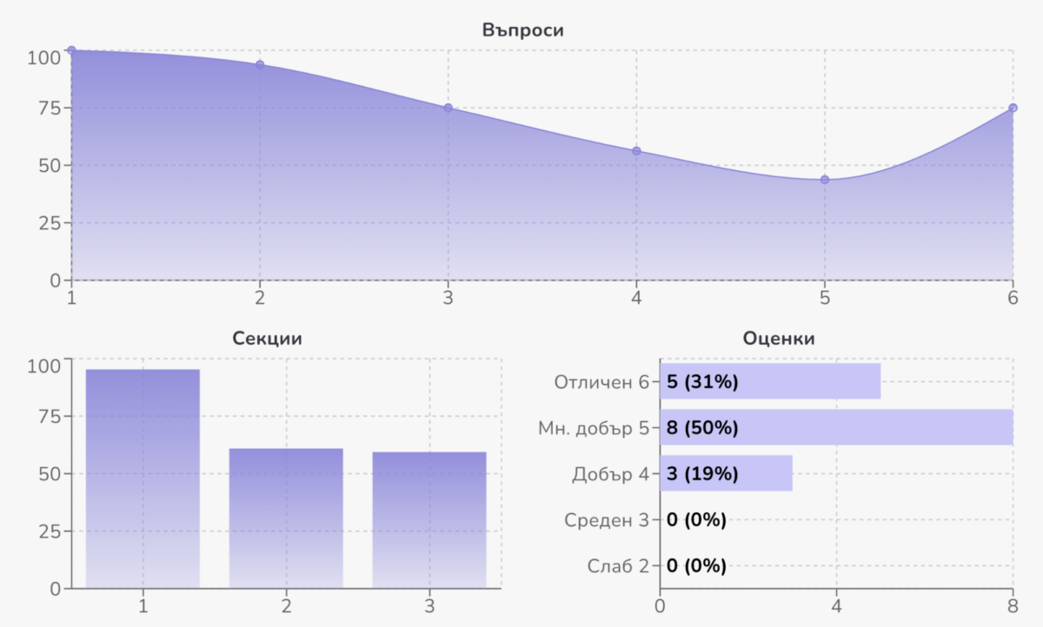Click the data point at question 4
1043x627 pixels.
[636, 151]
